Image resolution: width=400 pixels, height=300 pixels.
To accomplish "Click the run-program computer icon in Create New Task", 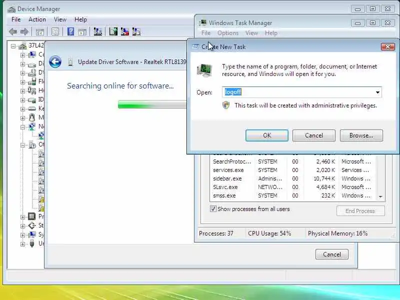I will [x=204, y=70].
